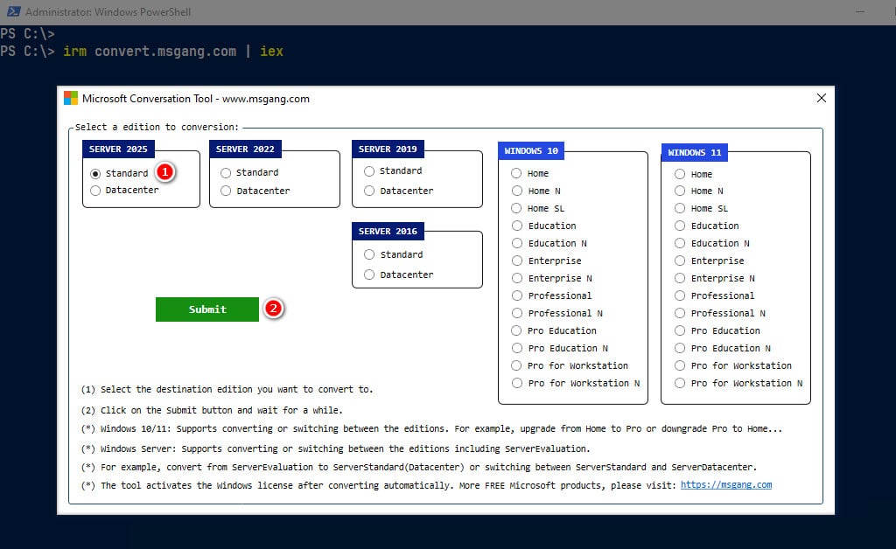Close the Microsoft Conversation Tool dialog

[x=821, y=98]
